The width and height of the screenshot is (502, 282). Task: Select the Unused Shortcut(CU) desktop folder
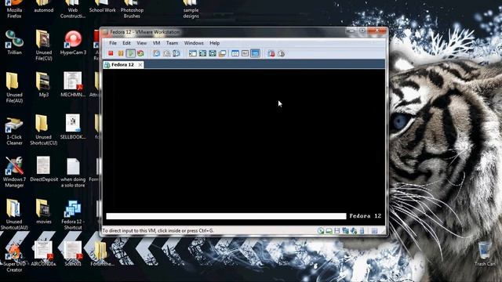tap(44, 130)
